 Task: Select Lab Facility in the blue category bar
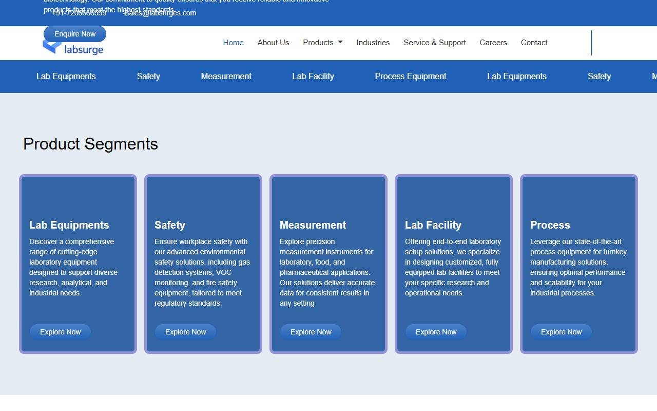313,76
